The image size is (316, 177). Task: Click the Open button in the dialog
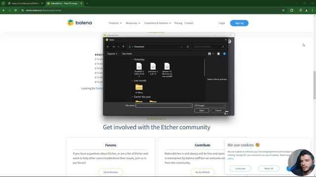click(201, 111)
